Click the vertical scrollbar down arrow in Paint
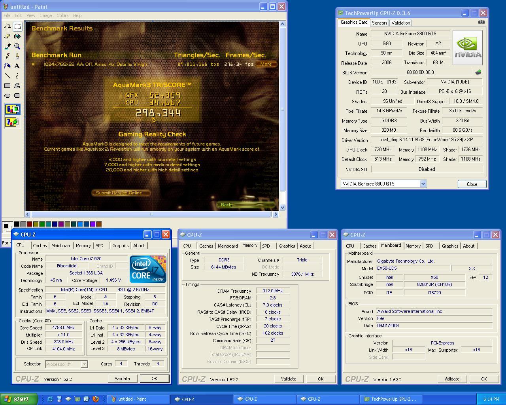This screenshot has height=405, width=506. [x=282, y=207]
